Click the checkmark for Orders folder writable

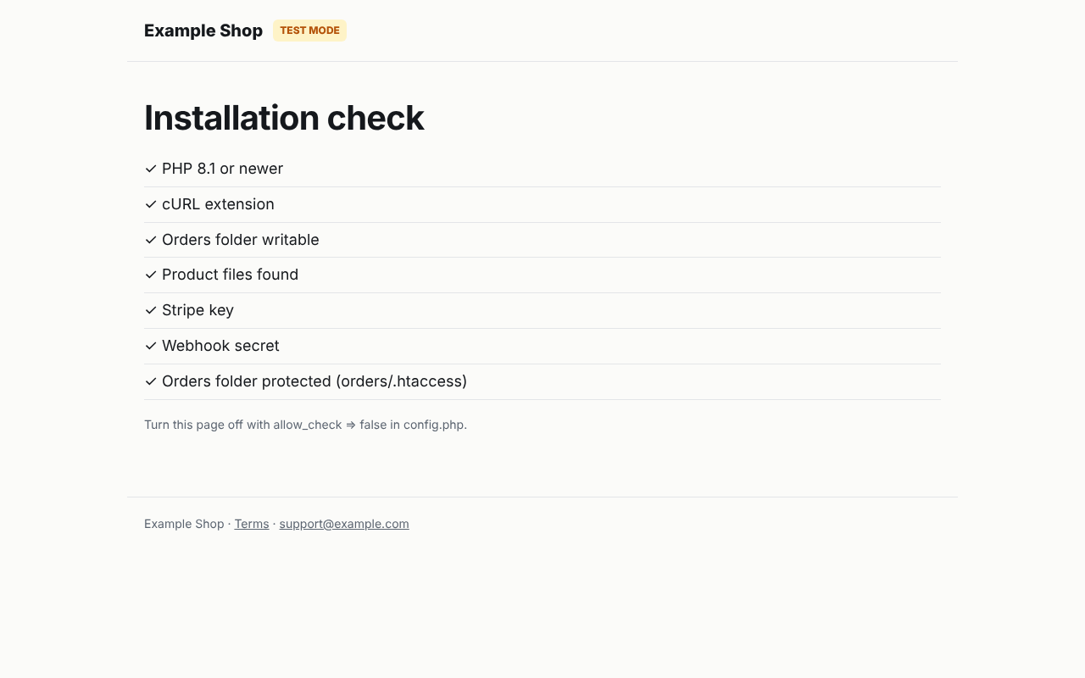pyautogui.click(x=151, y=240)
